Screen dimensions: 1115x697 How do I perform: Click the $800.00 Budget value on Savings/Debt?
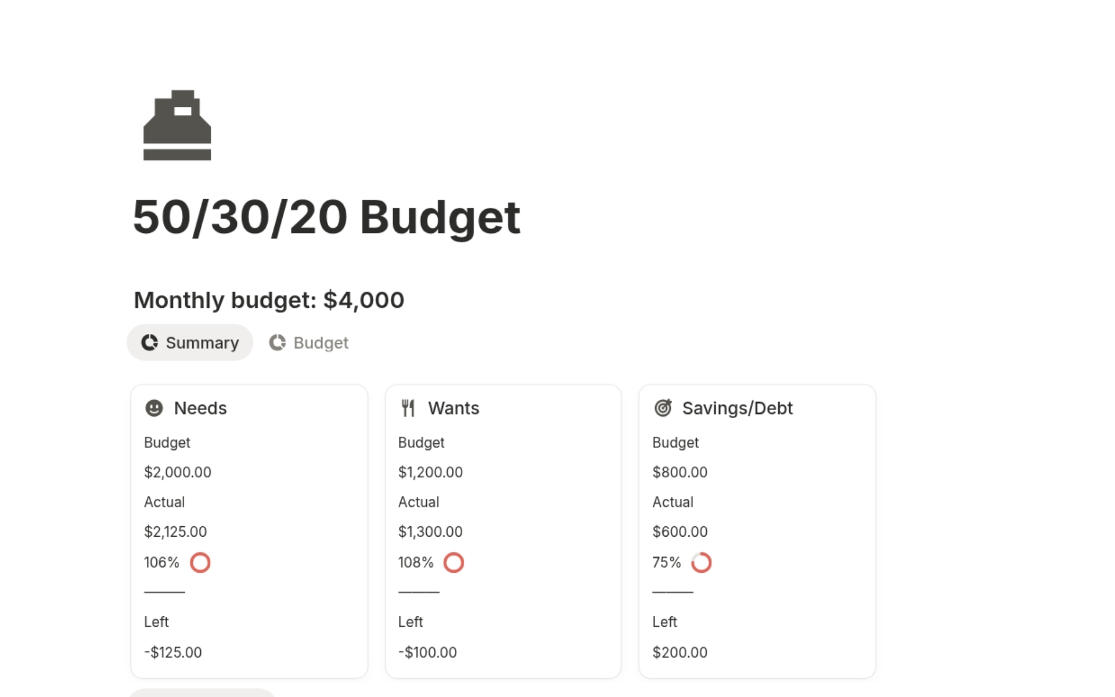(x=680, y=472)
